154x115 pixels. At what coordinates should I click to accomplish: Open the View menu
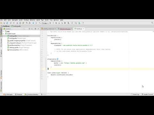[9, 20]
